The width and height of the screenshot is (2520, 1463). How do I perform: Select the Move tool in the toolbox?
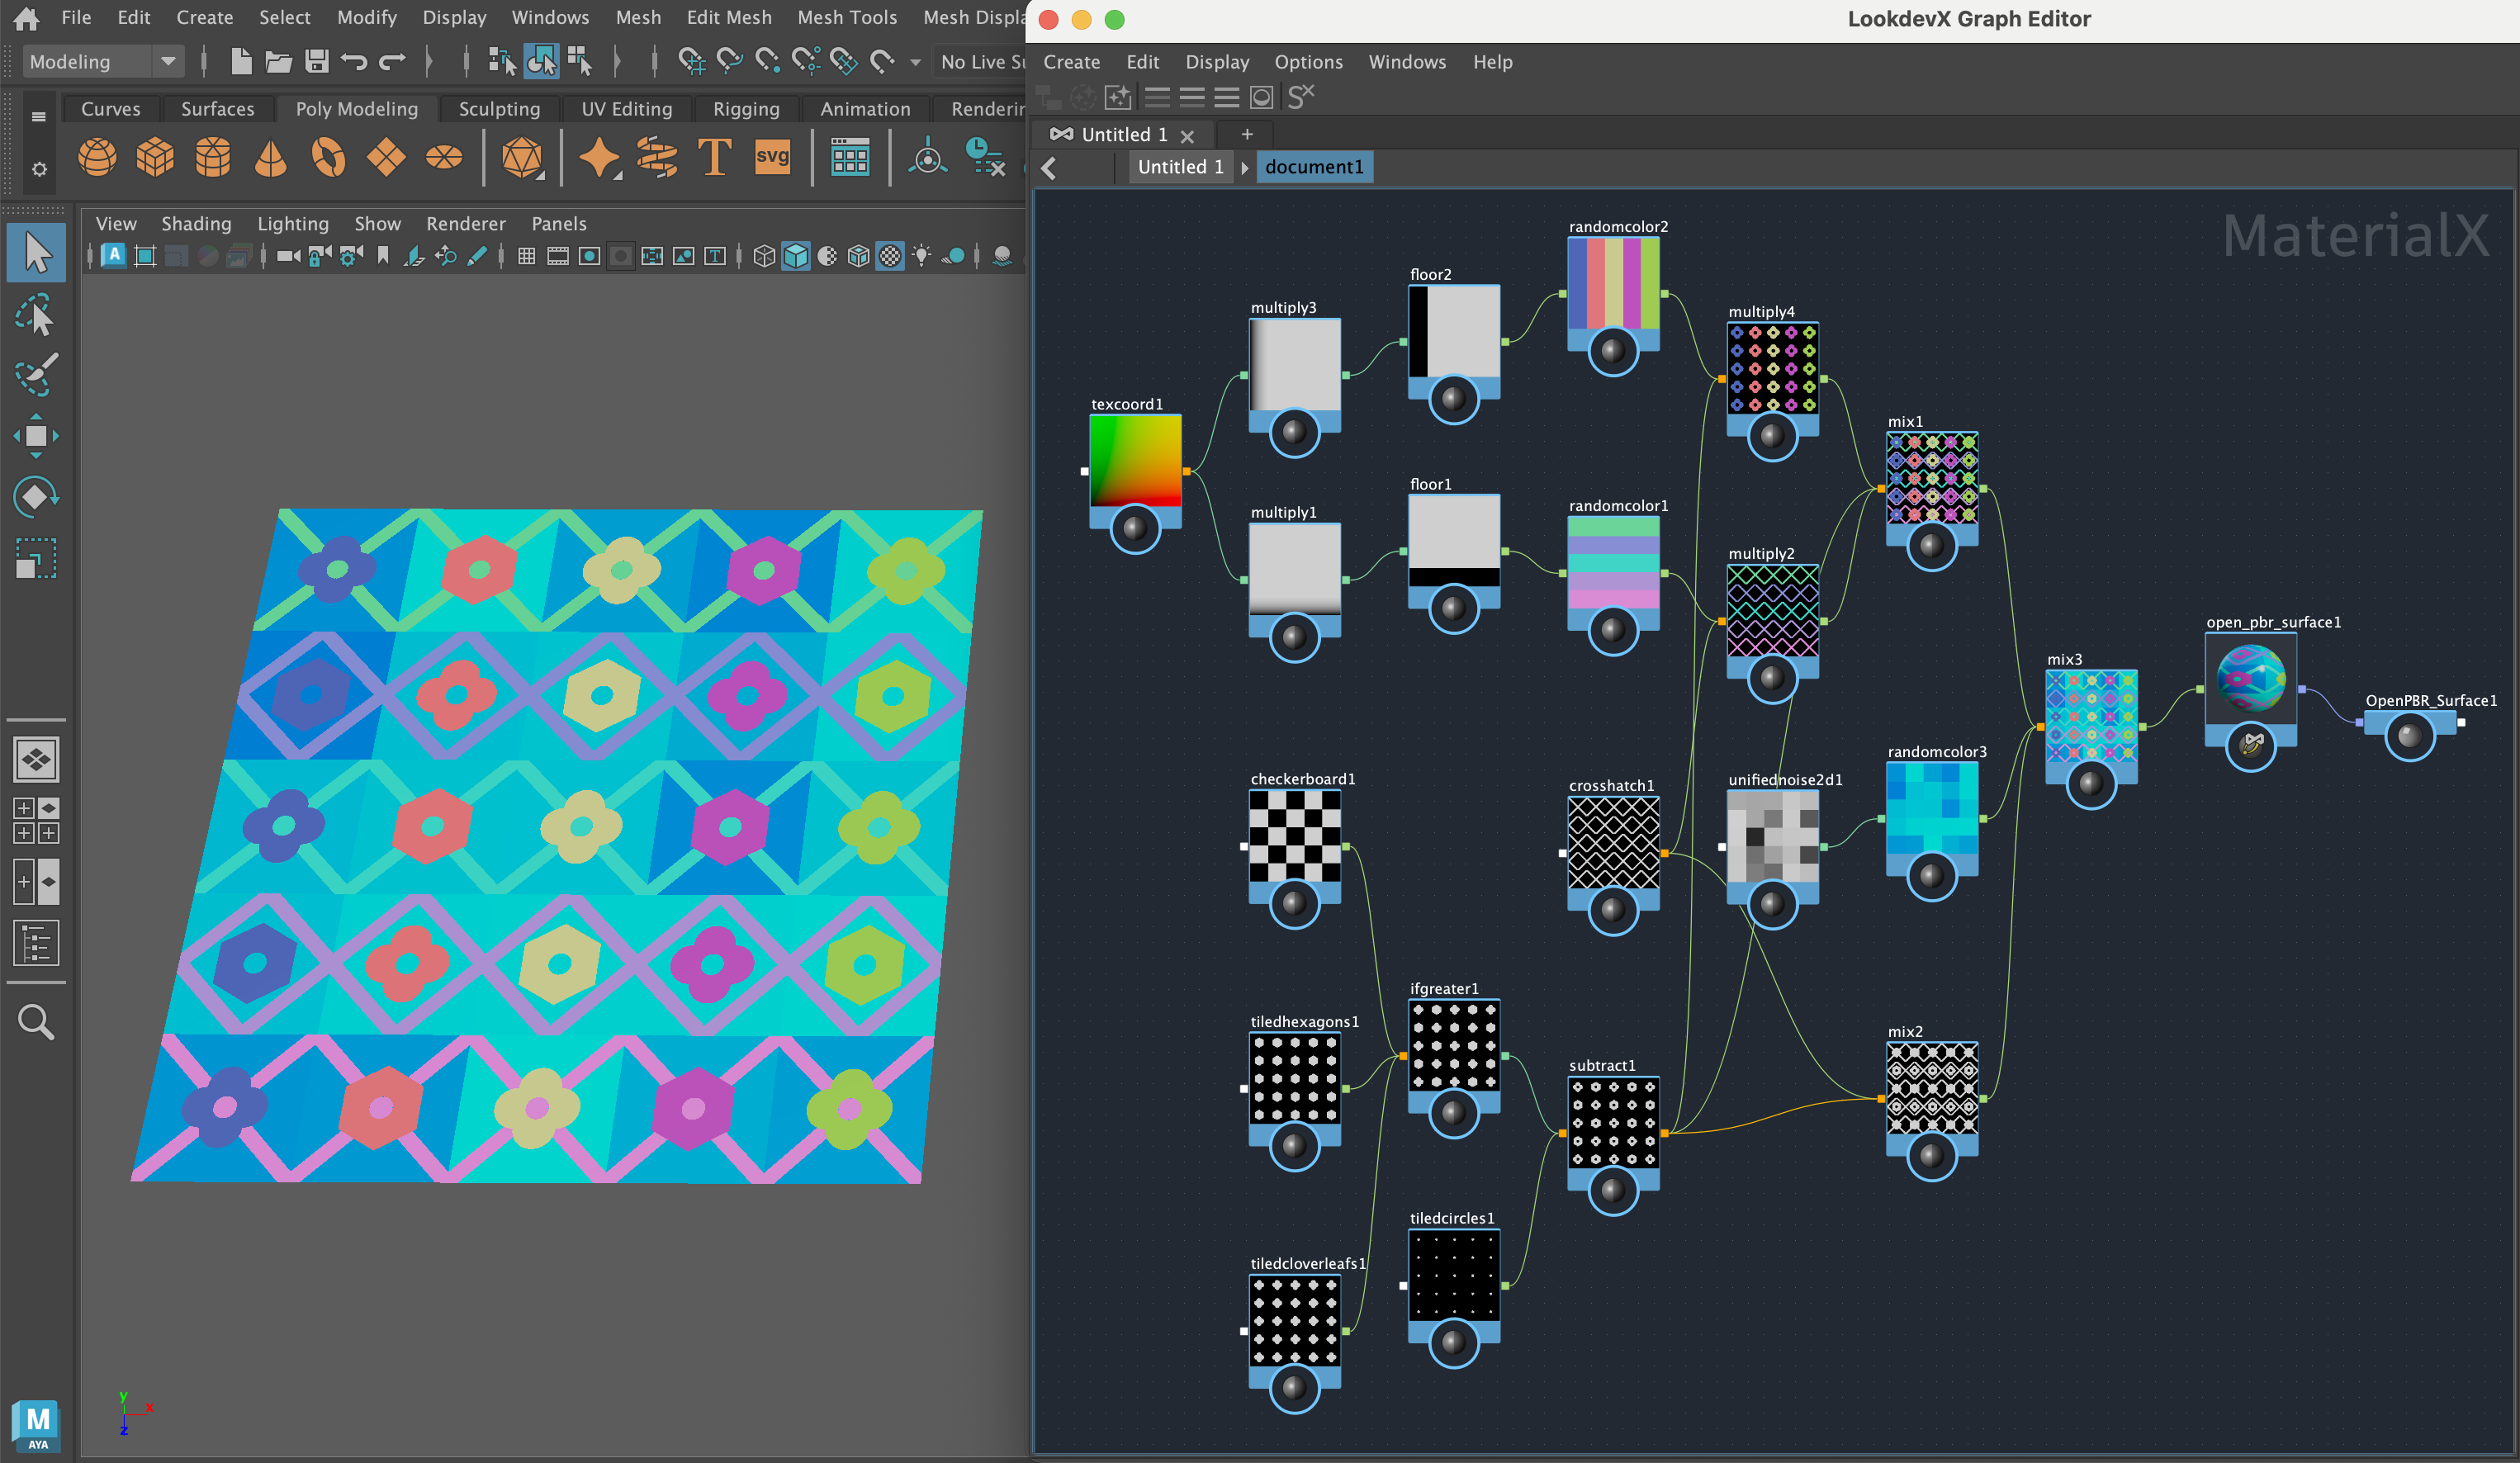tap(36, 436)
